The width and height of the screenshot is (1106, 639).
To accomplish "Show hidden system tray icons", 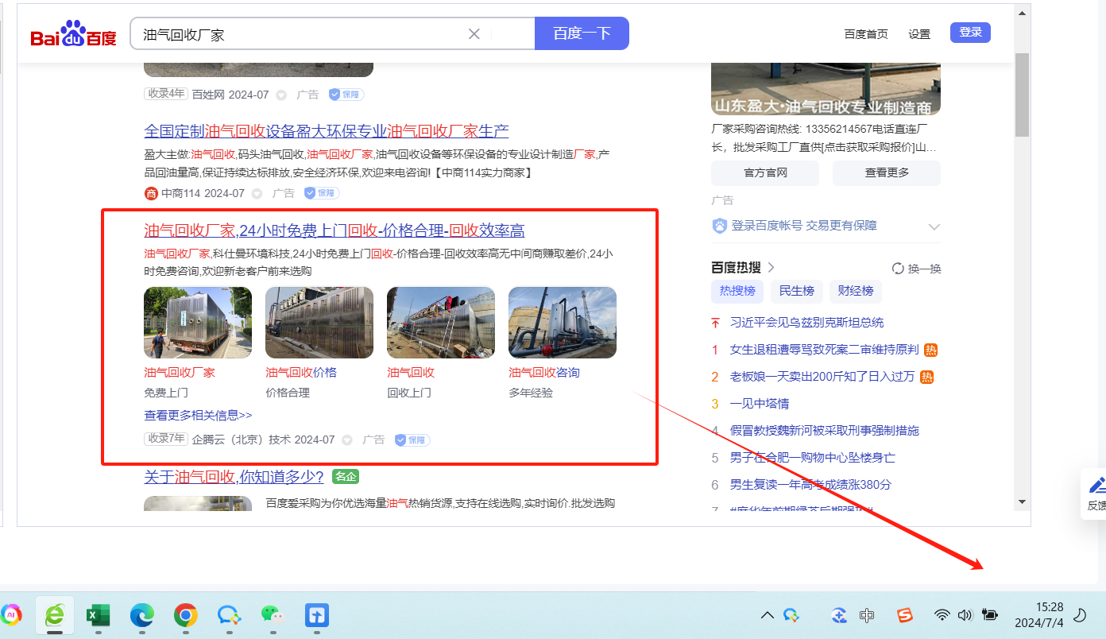I will tap(768, 614).
